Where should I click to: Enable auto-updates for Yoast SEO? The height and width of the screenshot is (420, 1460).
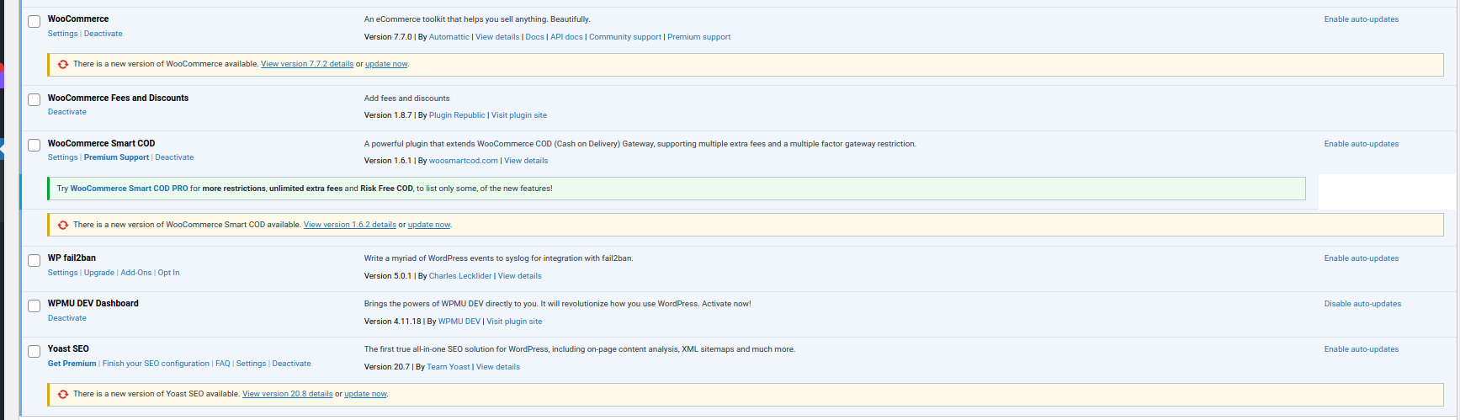pyautogui.click(x=1361, y=349)
